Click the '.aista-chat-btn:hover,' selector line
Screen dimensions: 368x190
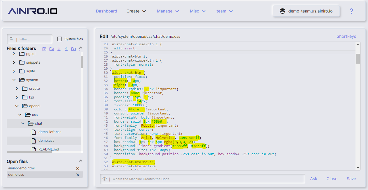pyautogui.click(x=132, y=162)
